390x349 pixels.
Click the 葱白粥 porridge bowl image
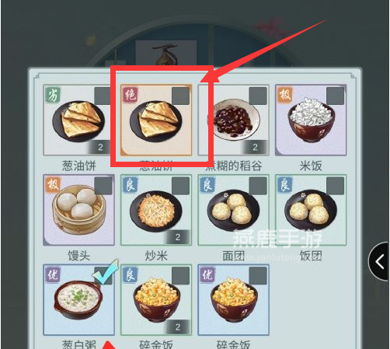point(78,300)
